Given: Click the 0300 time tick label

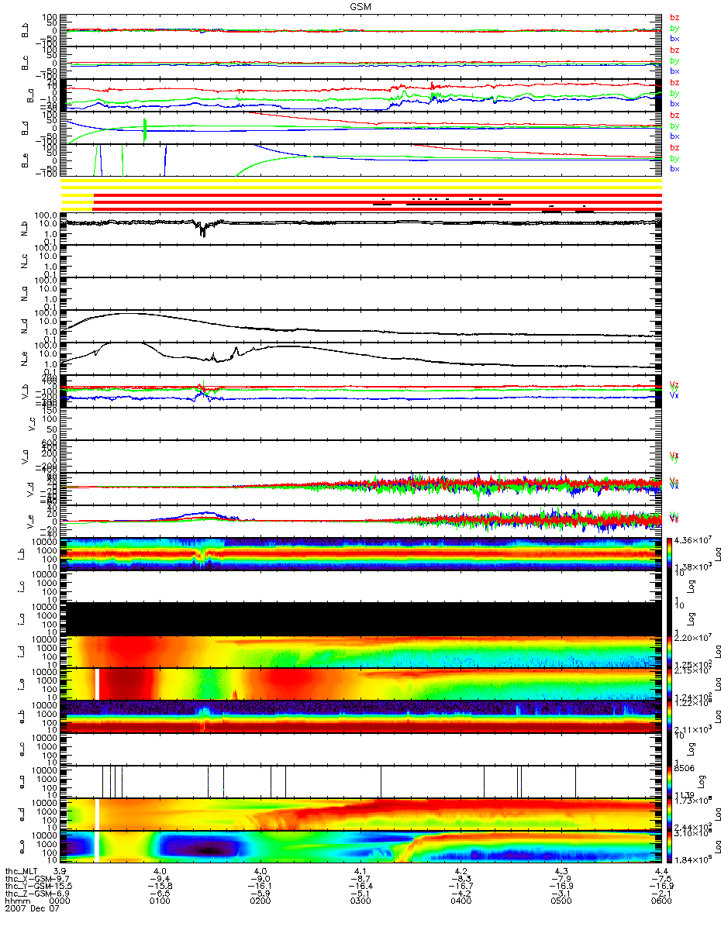Looking at the screenshot, I should coord(359,901).
